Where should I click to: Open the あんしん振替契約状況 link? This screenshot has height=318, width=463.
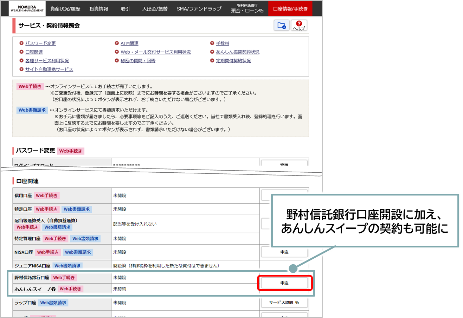(237, 52)
